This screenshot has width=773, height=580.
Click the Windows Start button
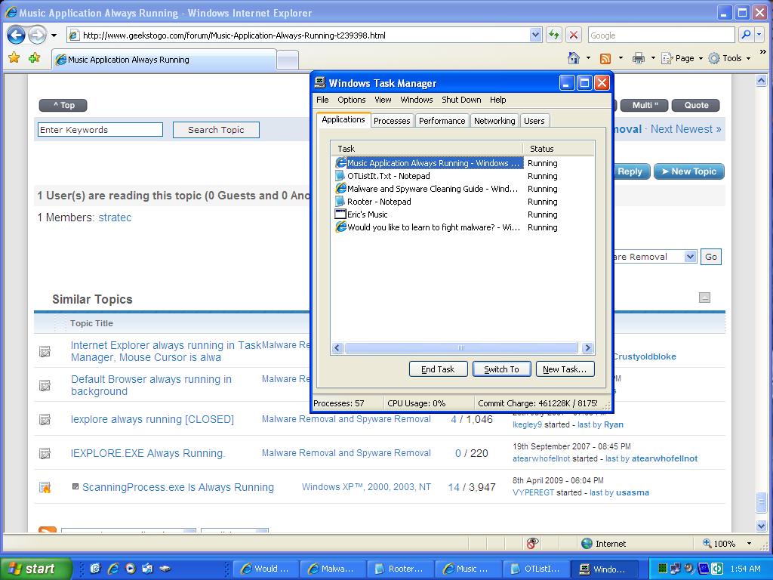coord(35,569)
